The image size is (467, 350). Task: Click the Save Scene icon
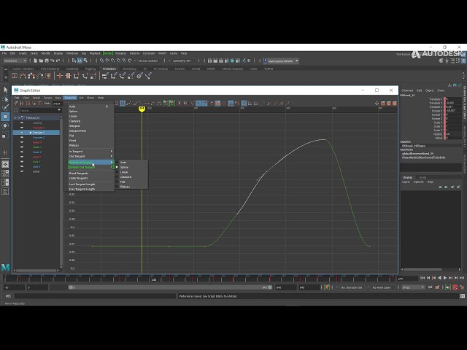tap(47, 61)
